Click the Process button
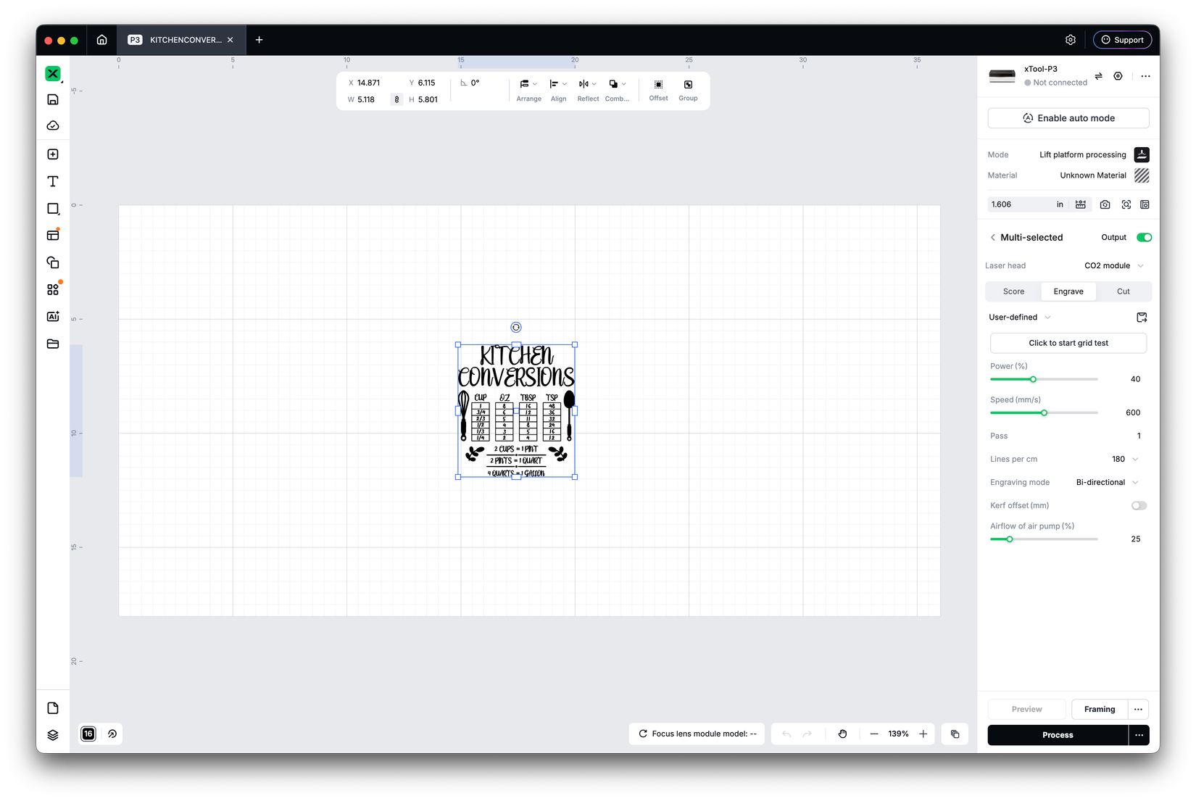 [x=1058, y=735]
